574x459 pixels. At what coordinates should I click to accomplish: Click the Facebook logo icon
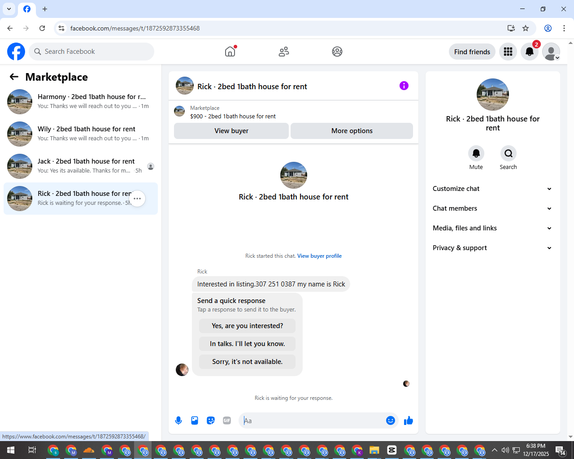pyautogui.click(x=16, y=52)
